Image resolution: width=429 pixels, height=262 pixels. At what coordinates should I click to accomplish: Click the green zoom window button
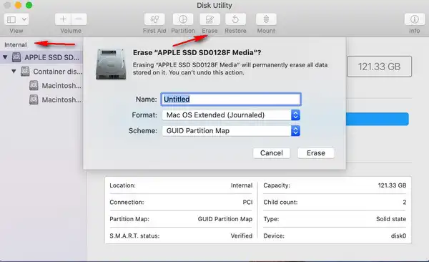coord(29,5)
